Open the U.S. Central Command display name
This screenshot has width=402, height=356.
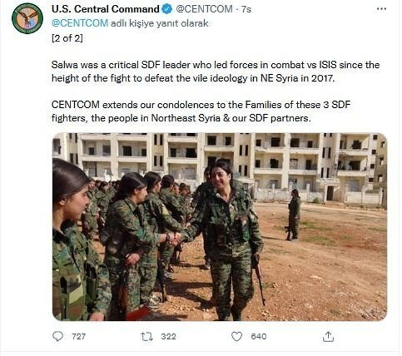tap(106, 9)
